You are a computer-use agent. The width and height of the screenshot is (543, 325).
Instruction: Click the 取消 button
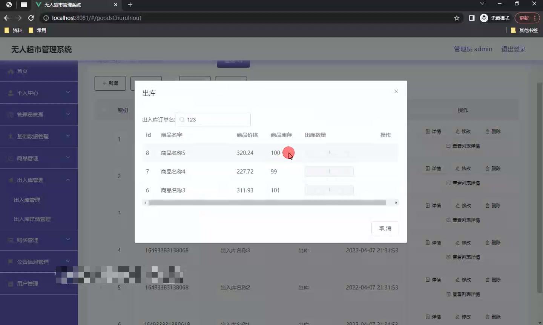385,228
